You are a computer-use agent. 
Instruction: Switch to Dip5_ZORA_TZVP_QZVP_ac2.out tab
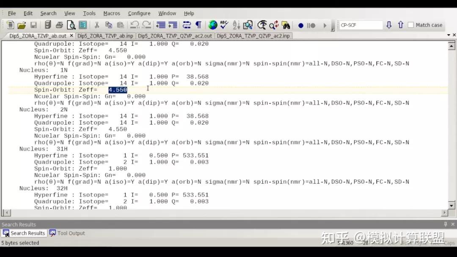click(x=175, y=36)
